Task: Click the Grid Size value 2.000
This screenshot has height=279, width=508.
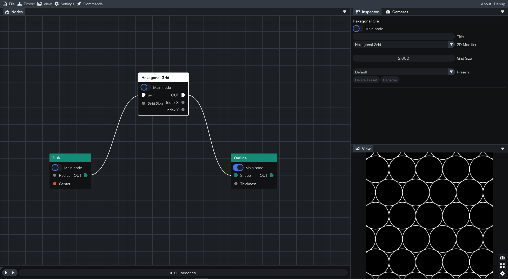Action: click(403, 58)
